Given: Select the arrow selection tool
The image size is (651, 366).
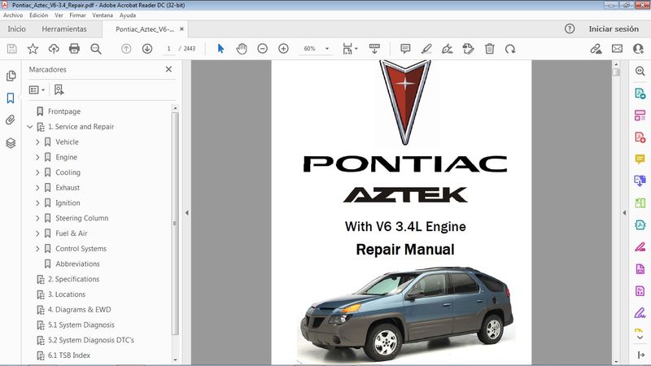Looking at the screenshot, I should [x=221, y=49].
